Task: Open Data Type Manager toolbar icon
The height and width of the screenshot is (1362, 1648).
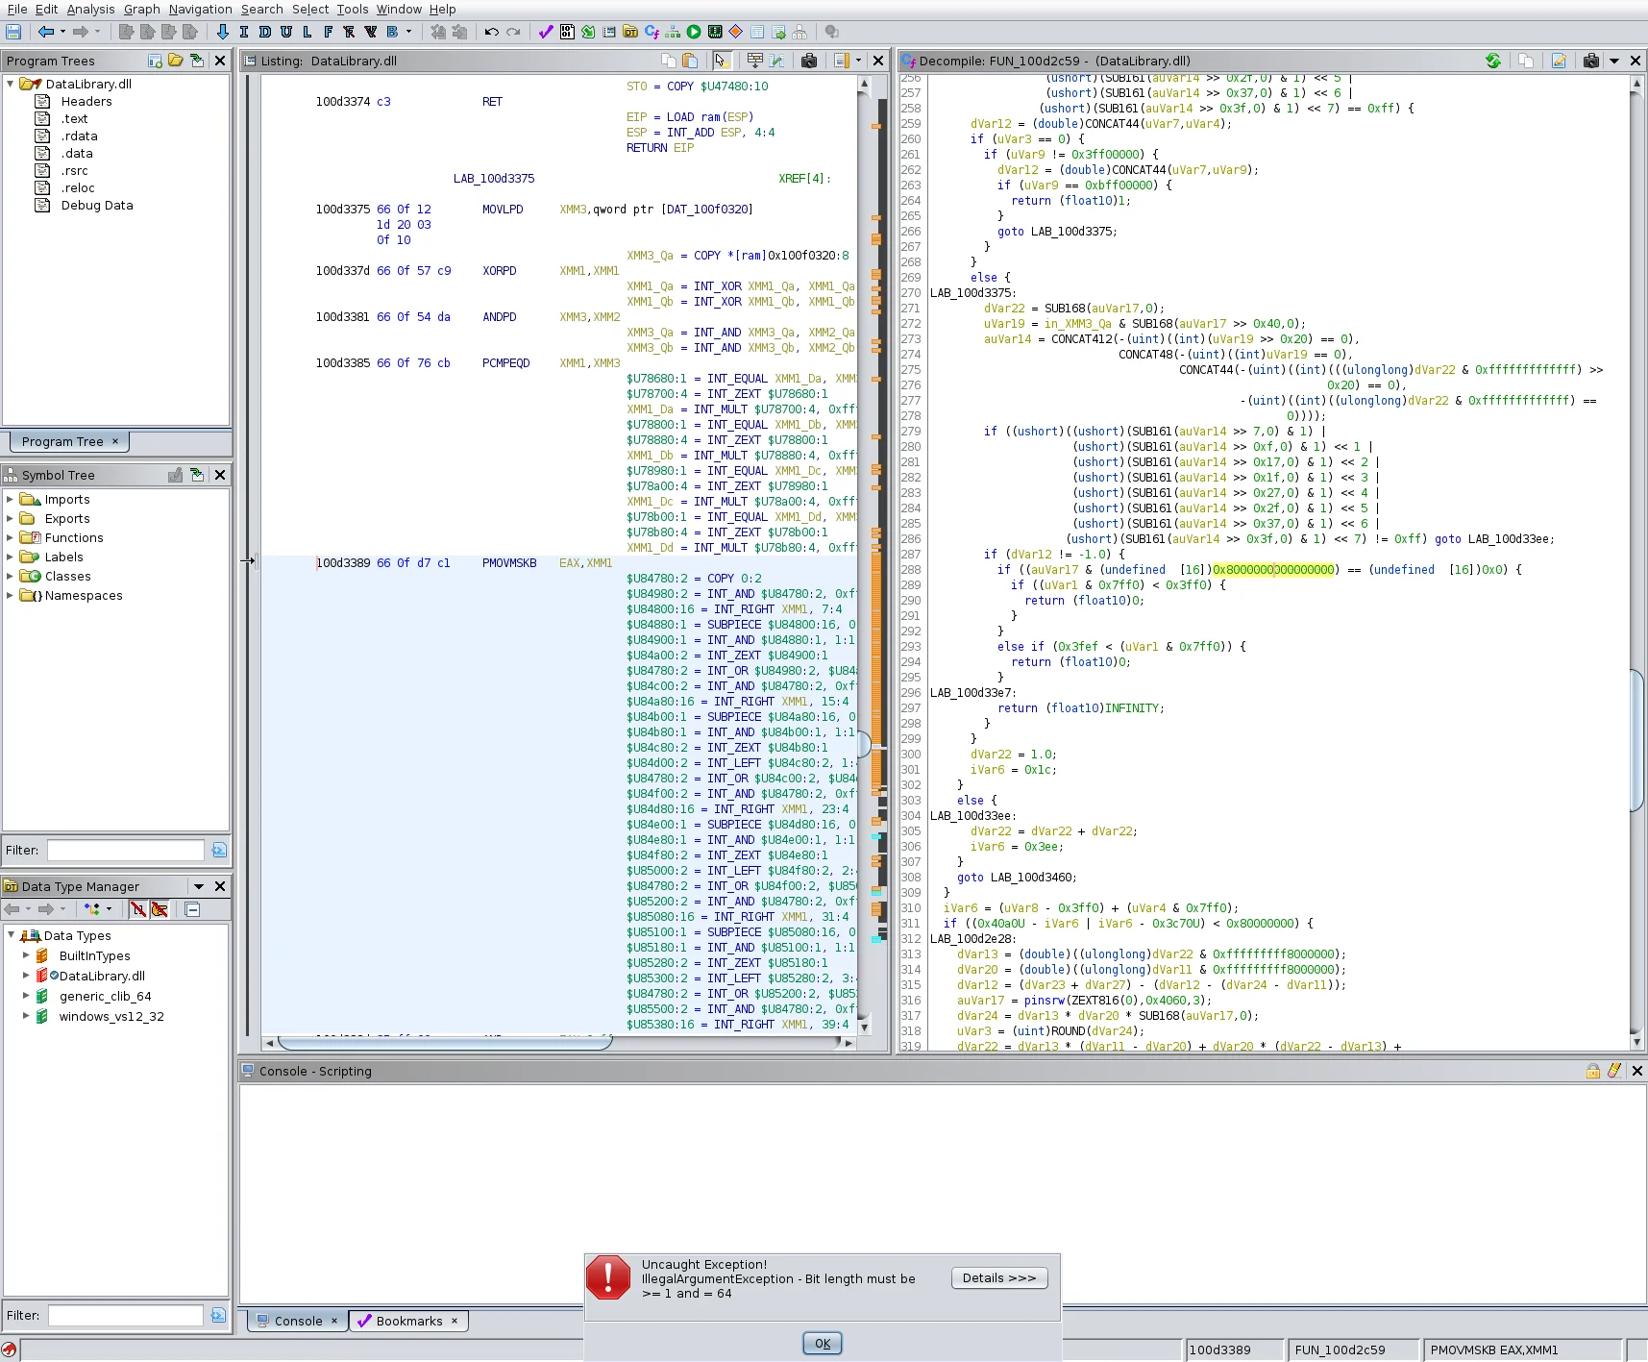Action: (x=630, y=32)
